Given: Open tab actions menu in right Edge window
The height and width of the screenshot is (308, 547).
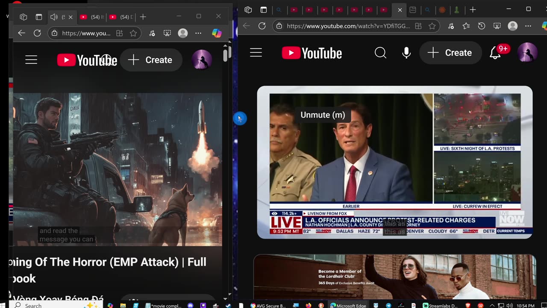Looking at the screenshot, I should point(248,10).
